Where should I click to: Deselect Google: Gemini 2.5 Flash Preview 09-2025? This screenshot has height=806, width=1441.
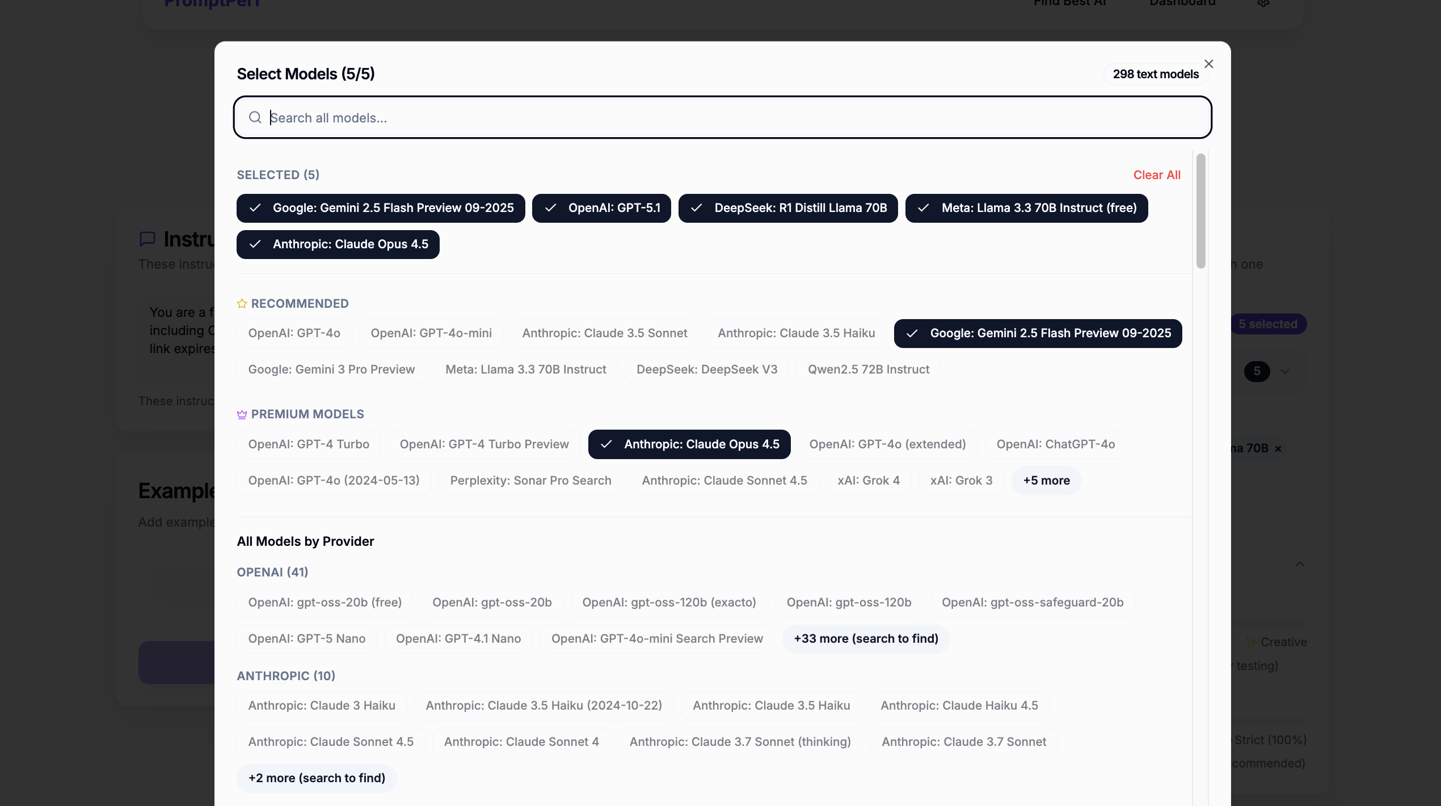(x=381, y=208)
